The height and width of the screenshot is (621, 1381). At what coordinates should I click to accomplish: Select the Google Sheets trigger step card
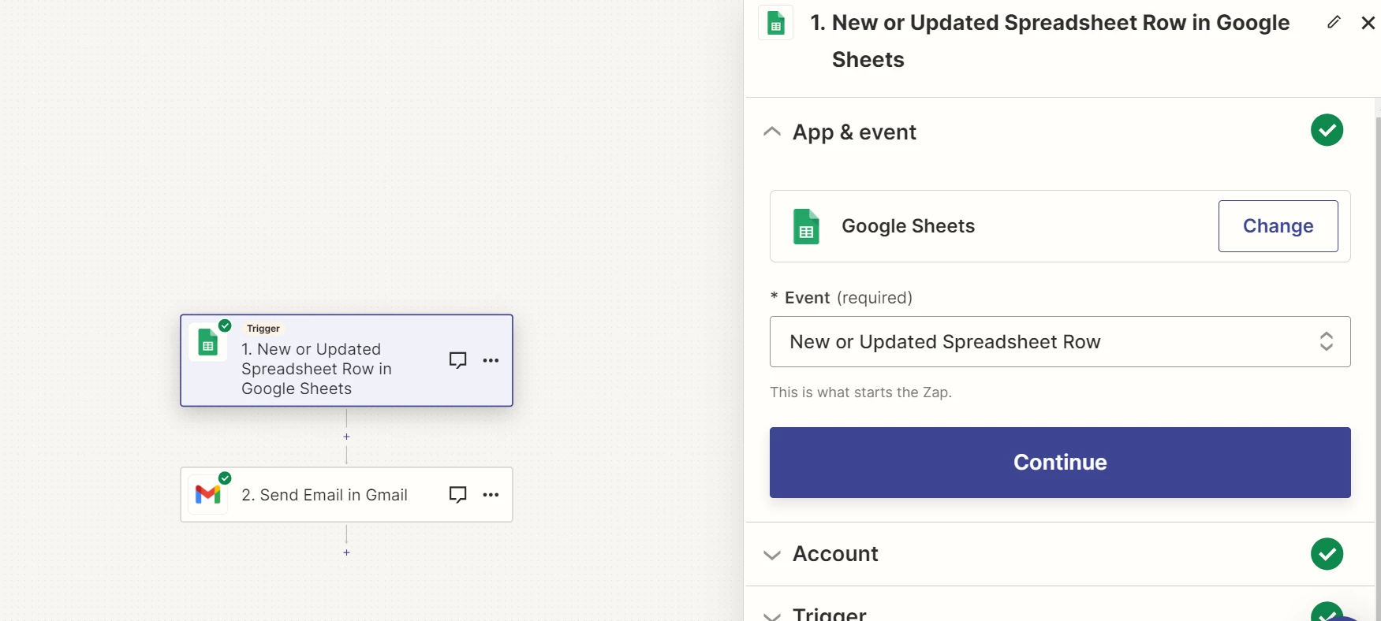pos(346,361)
